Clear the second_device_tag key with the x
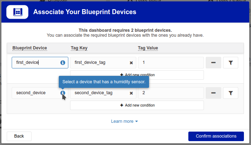The width and height of the screenshot is (251, 145). (131, 93)
